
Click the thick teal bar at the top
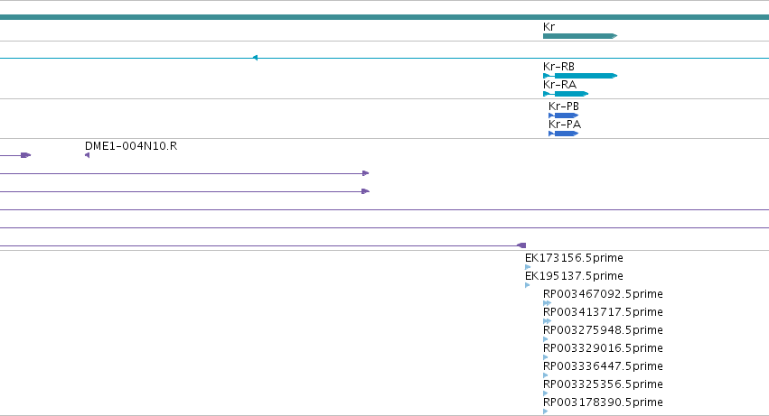[x=385, y=17]
